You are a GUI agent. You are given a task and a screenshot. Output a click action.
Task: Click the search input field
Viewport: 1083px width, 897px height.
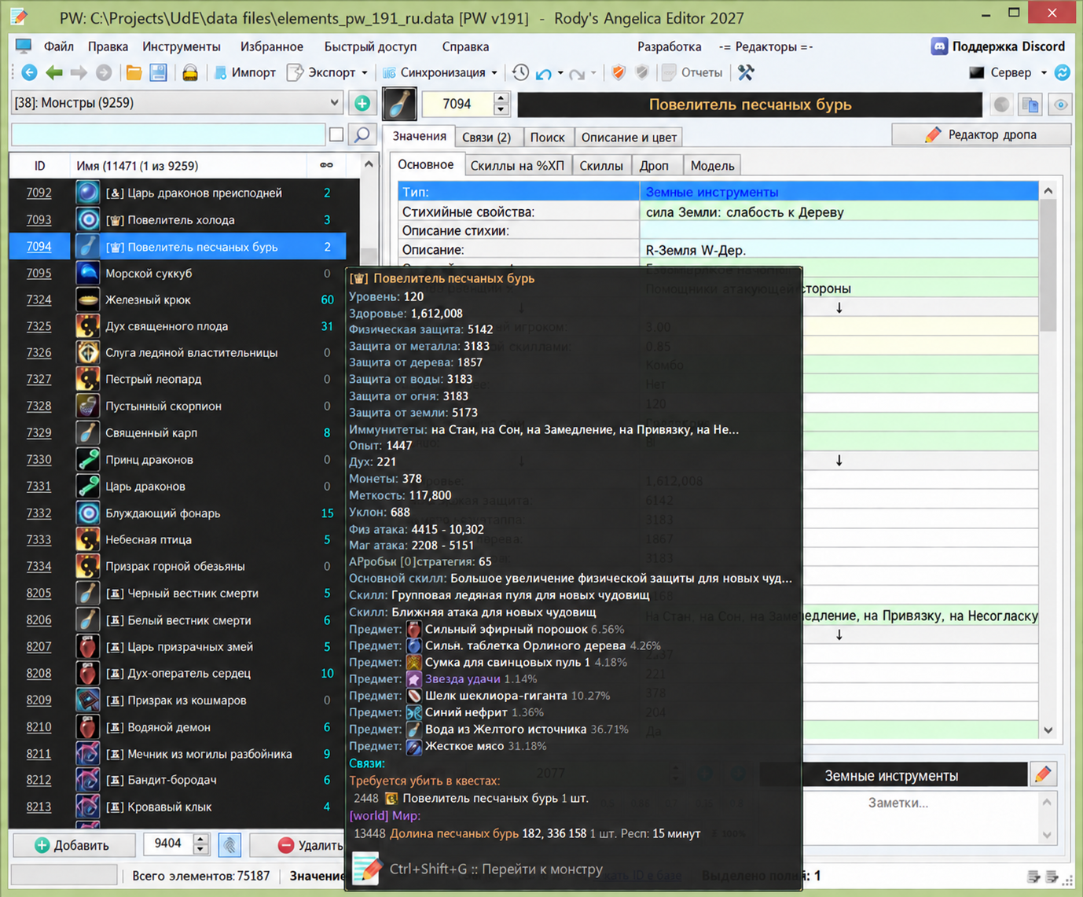tap(168, 135)
